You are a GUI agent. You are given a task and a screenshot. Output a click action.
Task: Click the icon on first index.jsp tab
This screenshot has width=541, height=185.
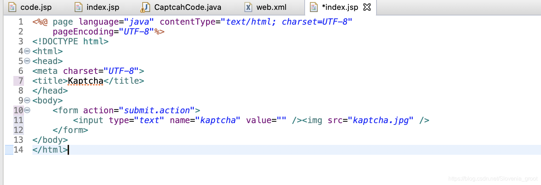click(x=78, y=7)
